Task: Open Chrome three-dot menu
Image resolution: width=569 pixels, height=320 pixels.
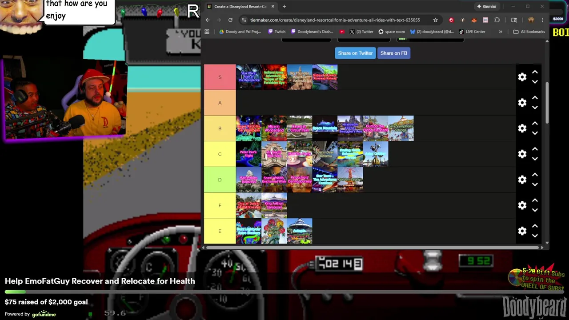Action: (542, 20)
